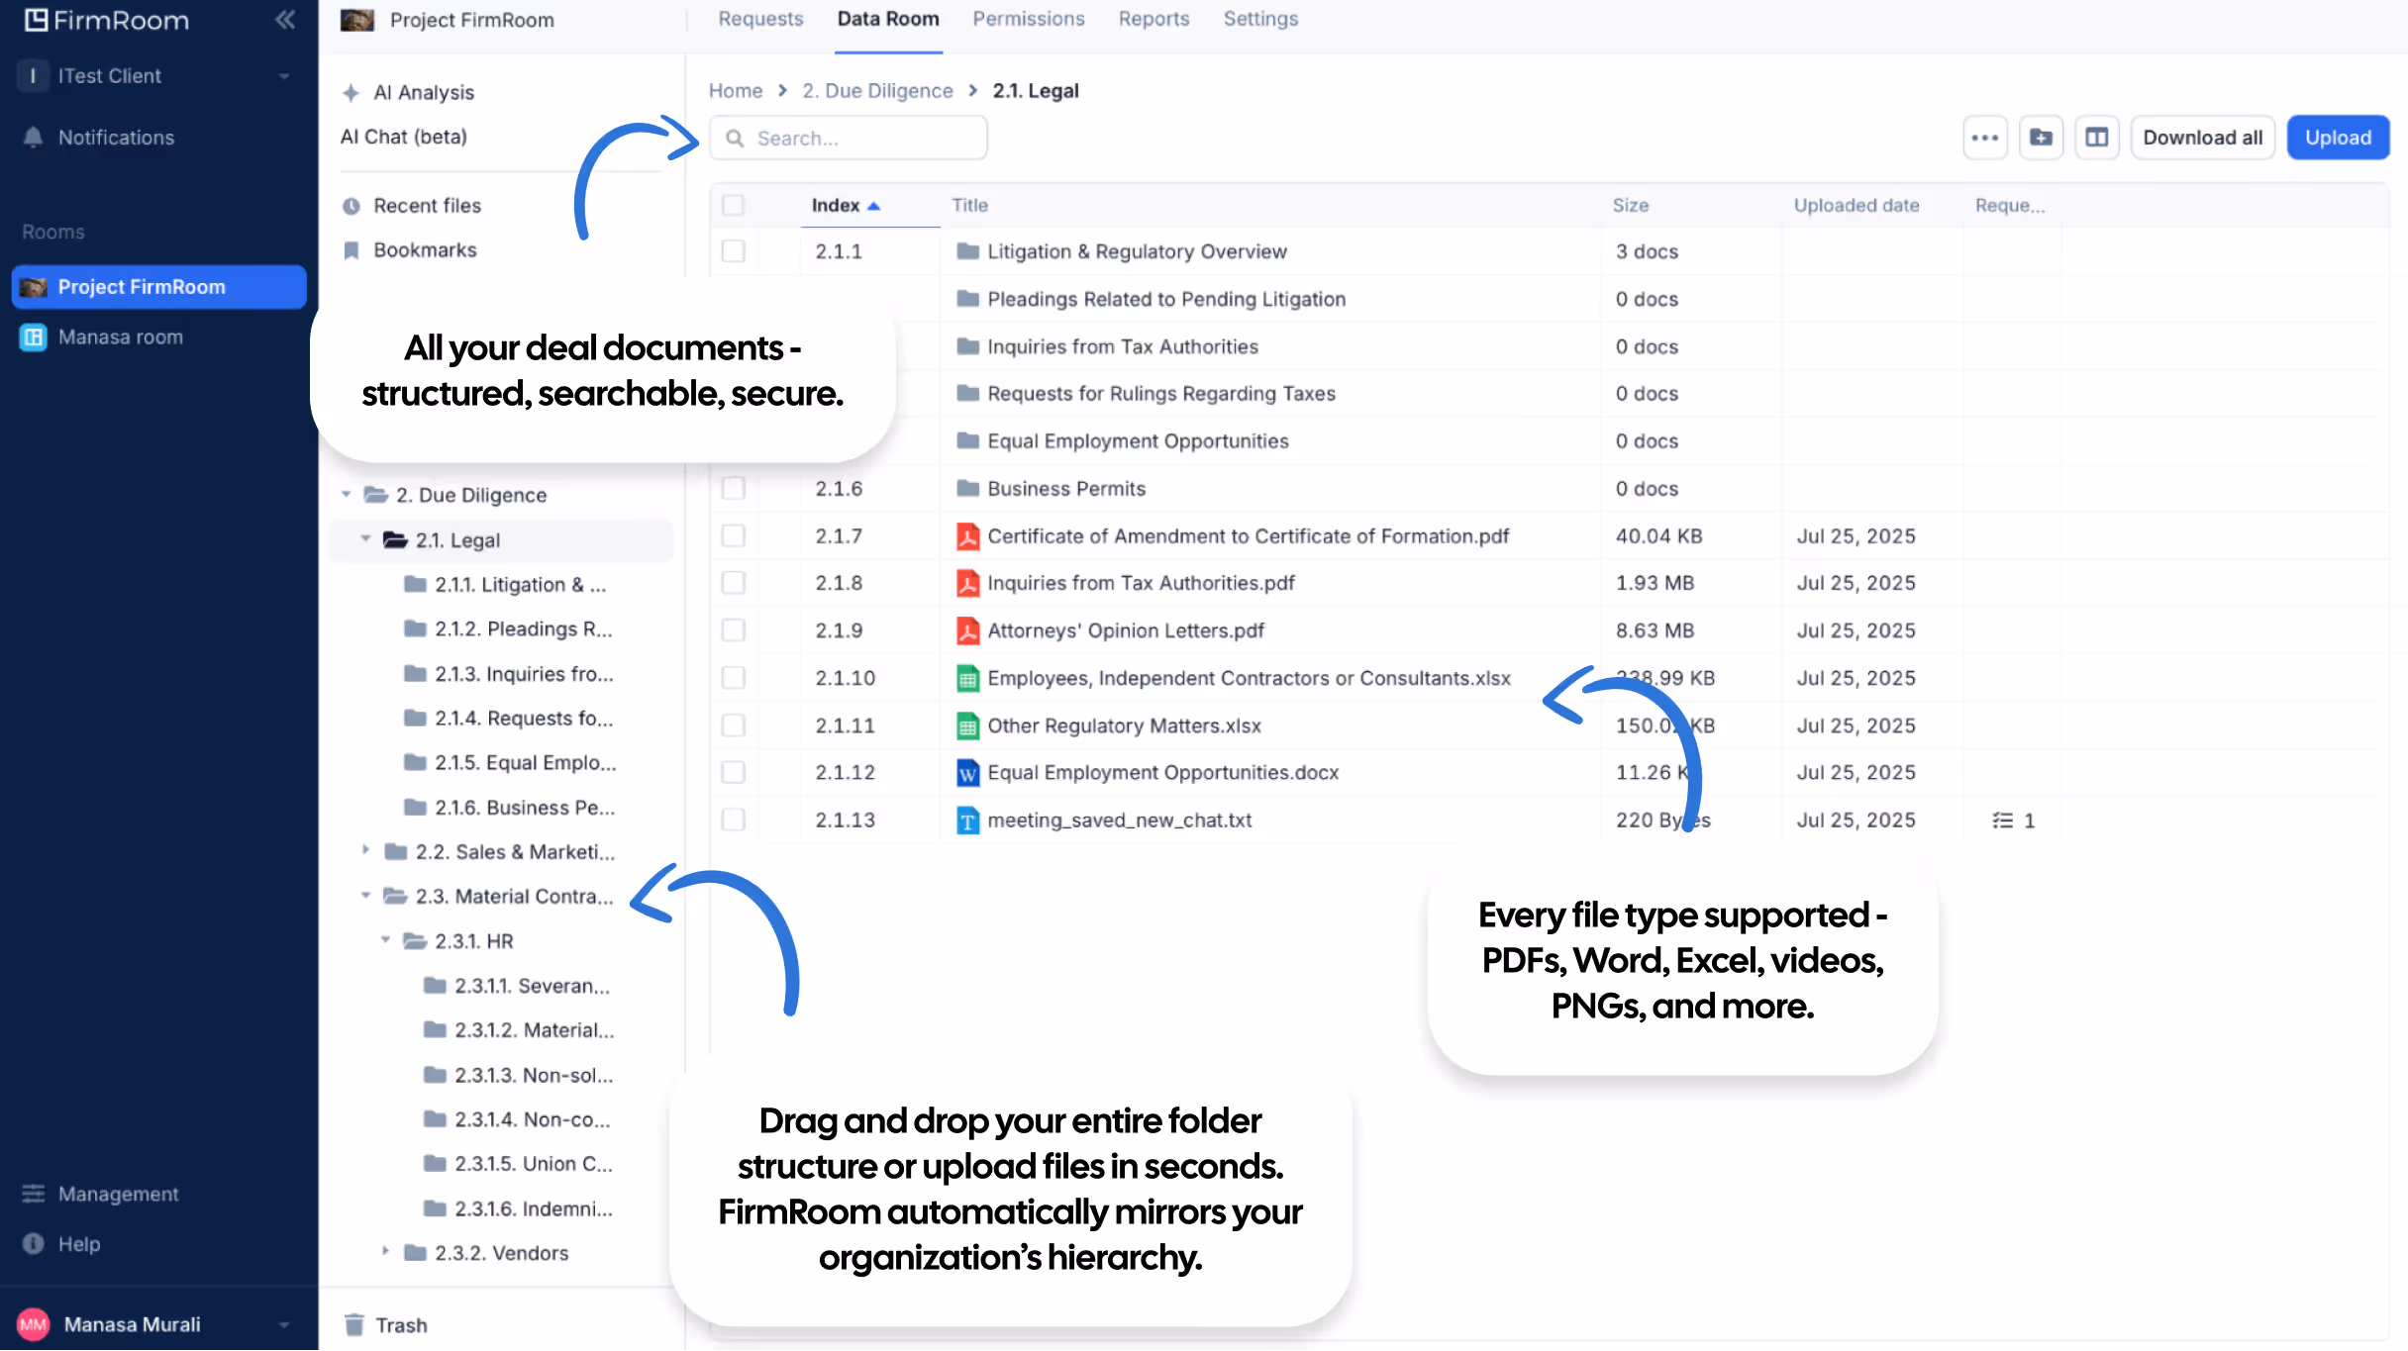The image size is (2408, 1351).
Task: Open AI Analysis sparkle item
Action: (x=423, y=92)
